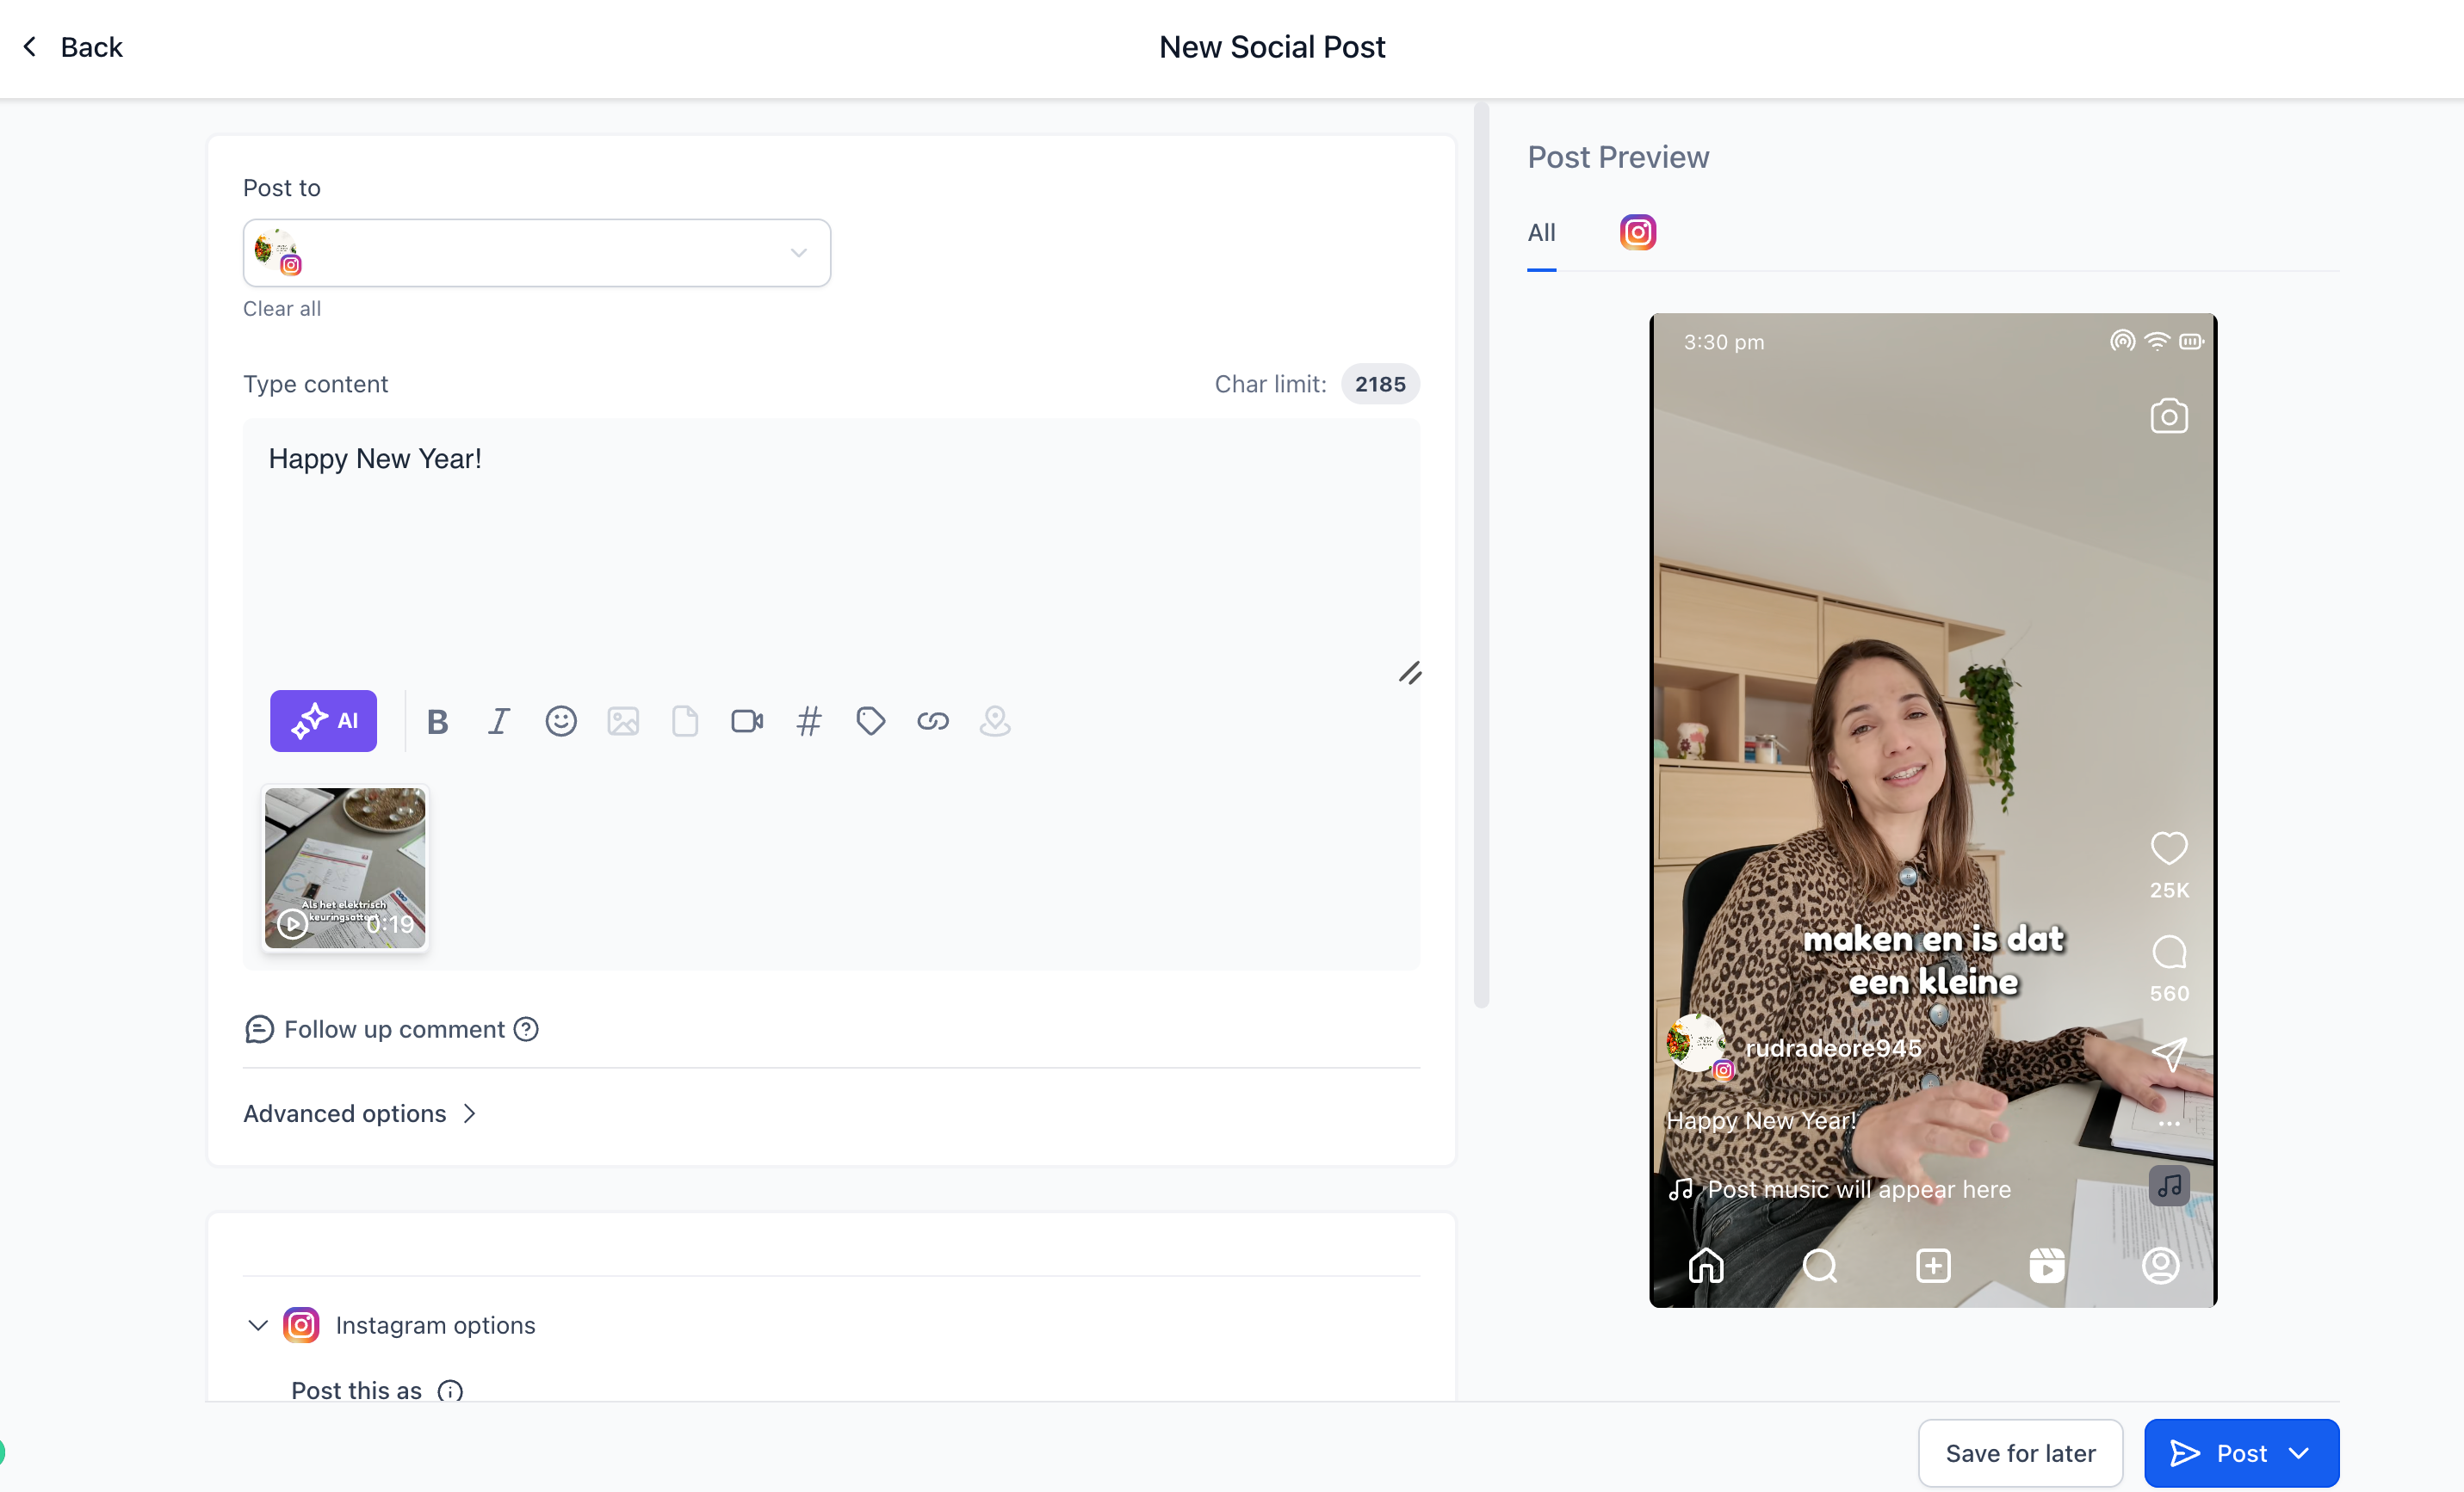Click the share paper plane icon in preview
This screenshot has width=2464, height=1492.
(2168, 1053)
